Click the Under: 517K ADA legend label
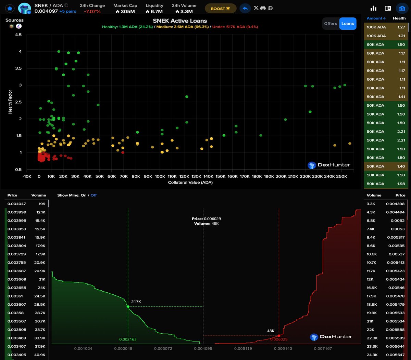 235,27
